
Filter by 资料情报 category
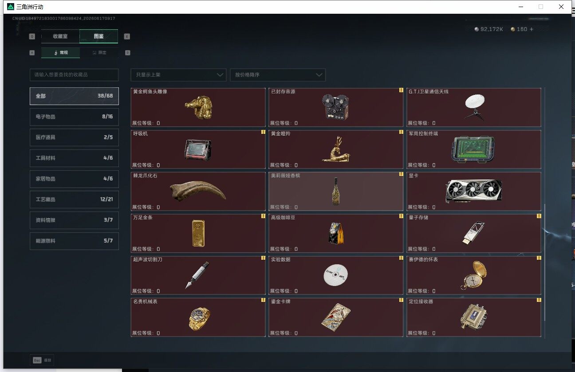point(74,220)
